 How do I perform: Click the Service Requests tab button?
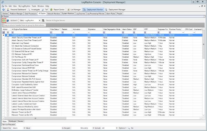[x=9, y=124]
